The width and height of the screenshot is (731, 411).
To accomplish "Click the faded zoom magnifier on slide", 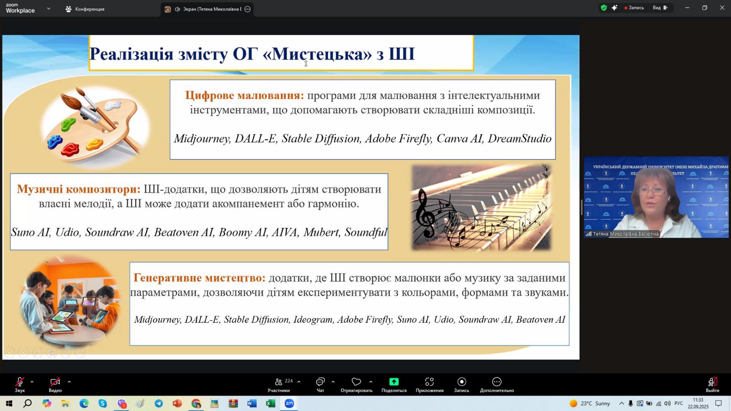I will (66, 353).
